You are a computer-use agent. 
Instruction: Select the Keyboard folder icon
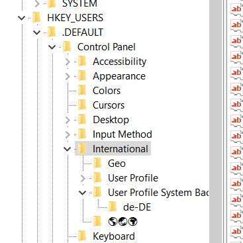(82, 236)
